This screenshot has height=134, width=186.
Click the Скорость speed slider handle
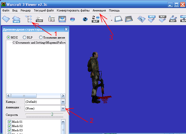pos(52,114)
